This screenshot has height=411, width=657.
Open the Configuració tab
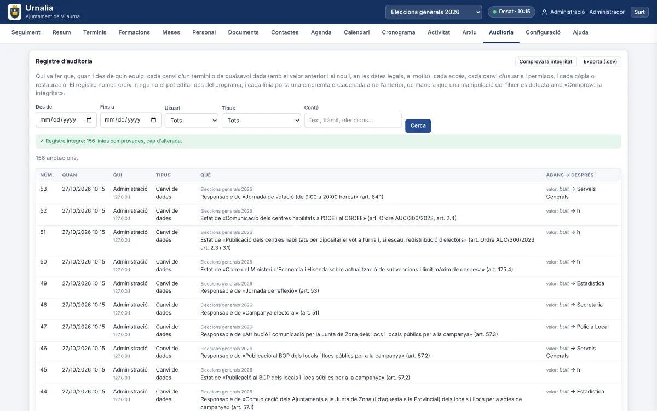[x=543, y=32]
